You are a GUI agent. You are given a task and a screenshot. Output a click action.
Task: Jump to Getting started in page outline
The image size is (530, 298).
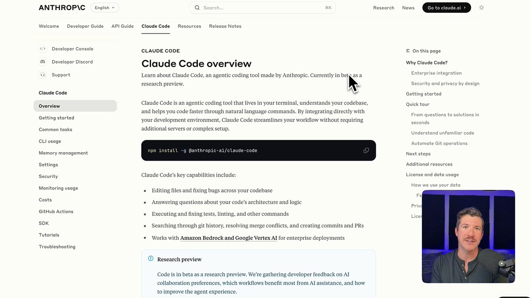(x=424, y=94)
